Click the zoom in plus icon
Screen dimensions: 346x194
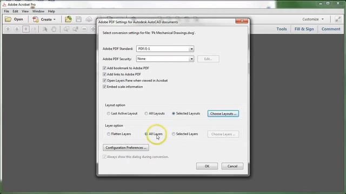coord(93,29)
